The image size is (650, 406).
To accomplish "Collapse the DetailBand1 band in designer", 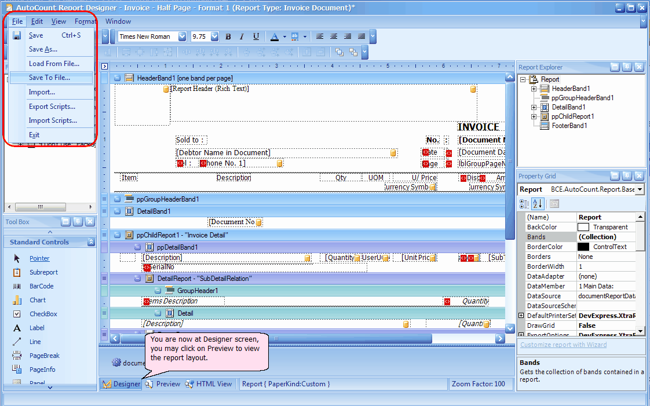I will (x=118, y=211).
